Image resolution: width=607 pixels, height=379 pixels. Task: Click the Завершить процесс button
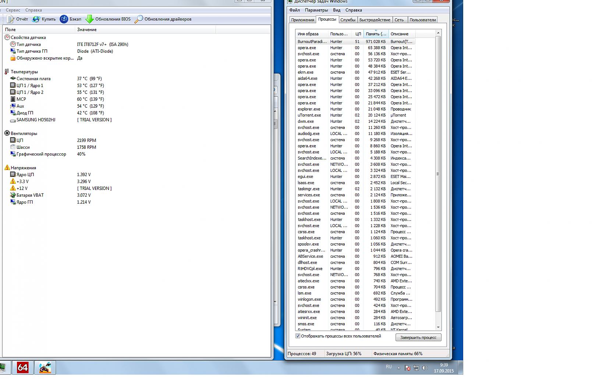pos(418,337)
